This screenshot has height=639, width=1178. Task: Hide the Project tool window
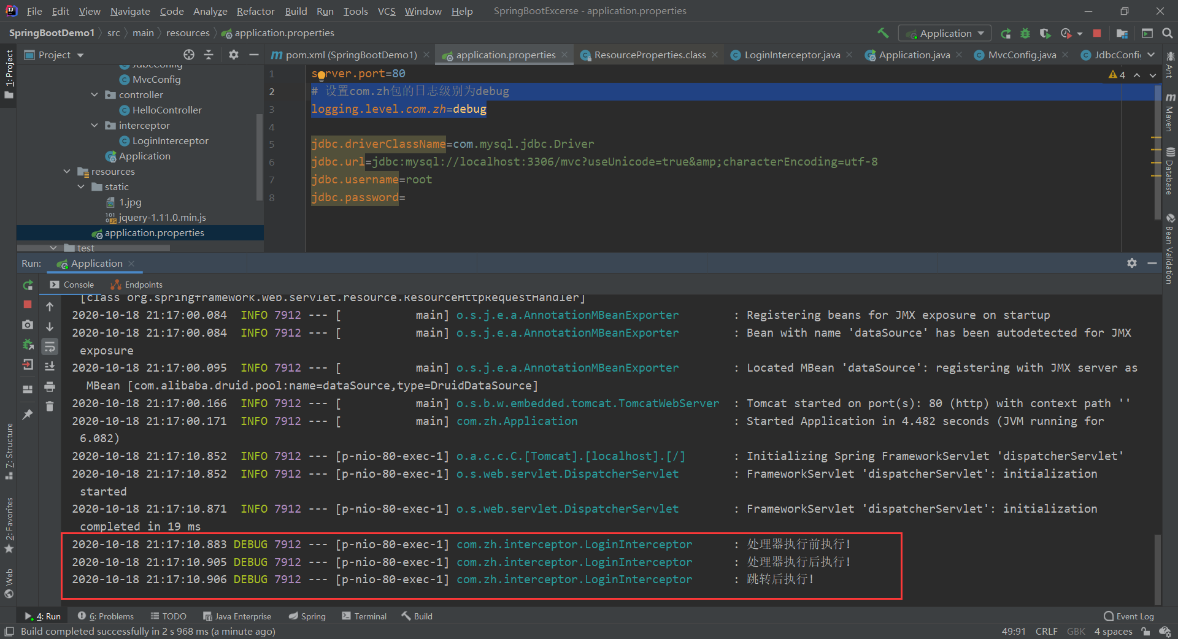pos(253,55)
